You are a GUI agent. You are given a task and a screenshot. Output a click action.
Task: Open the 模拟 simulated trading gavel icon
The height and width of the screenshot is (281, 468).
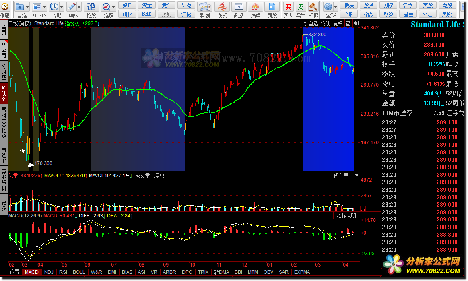click(x=313, y=6)
